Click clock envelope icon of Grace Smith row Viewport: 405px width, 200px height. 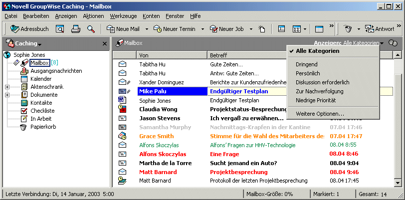click(x=122, y=136)
